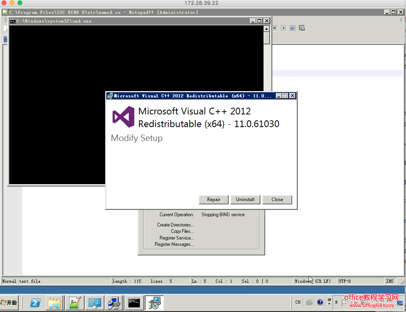This screenshot has width=406, height=312.
Task: Close the Notepad++ document with the small X
Action: point(401,20)
